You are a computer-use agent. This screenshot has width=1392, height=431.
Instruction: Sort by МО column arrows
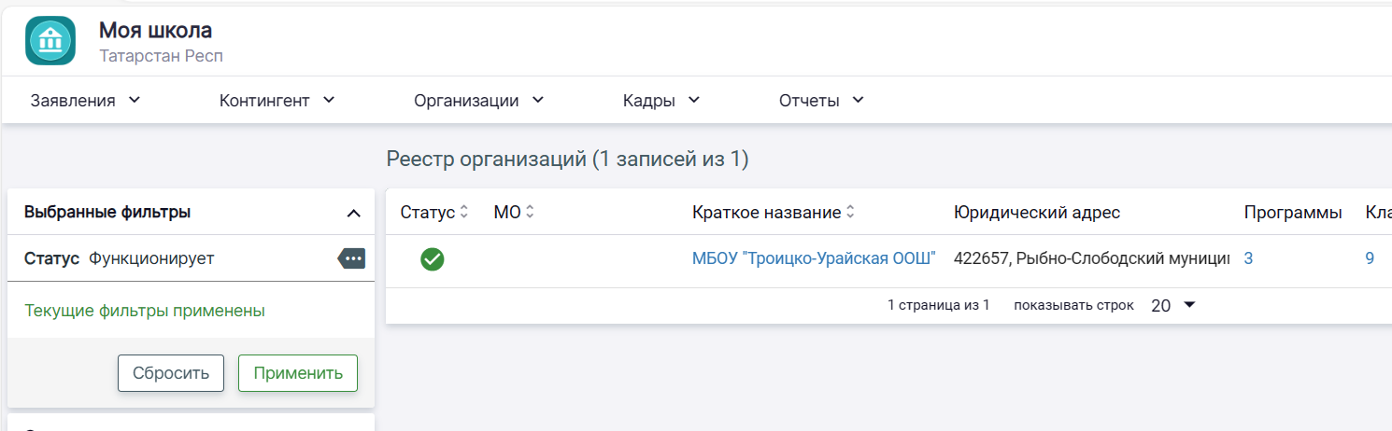(x=530, y=213)
